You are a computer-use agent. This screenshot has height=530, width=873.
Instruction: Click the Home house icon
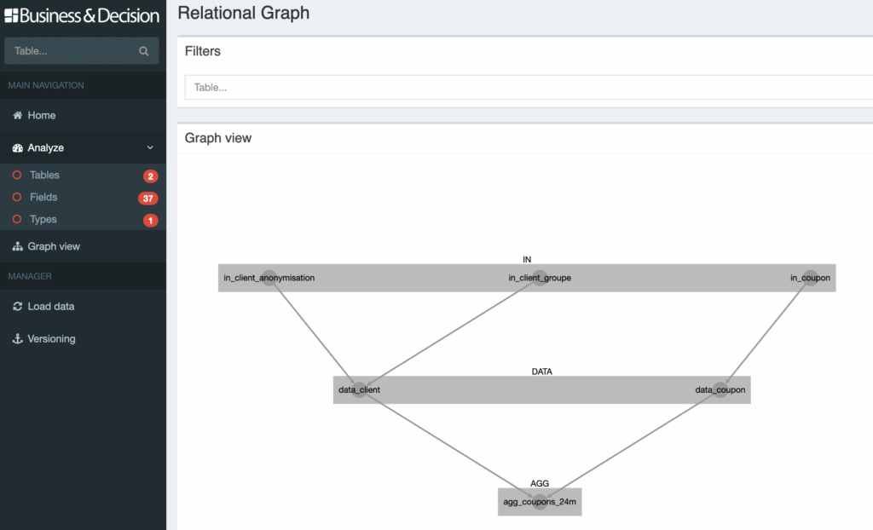coord(17,115)
